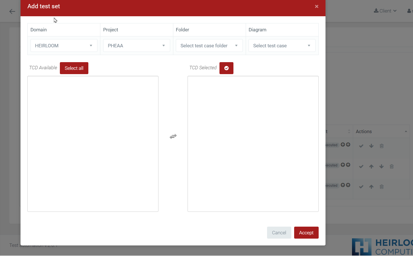Close the Add test set dialog
Image resolution: width=413 pixels, height=256 pixels.
[x=316, y=7]
